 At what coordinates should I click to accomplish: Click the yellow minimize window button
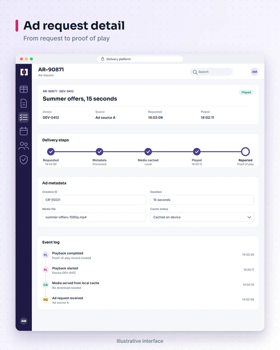point(26,59)
